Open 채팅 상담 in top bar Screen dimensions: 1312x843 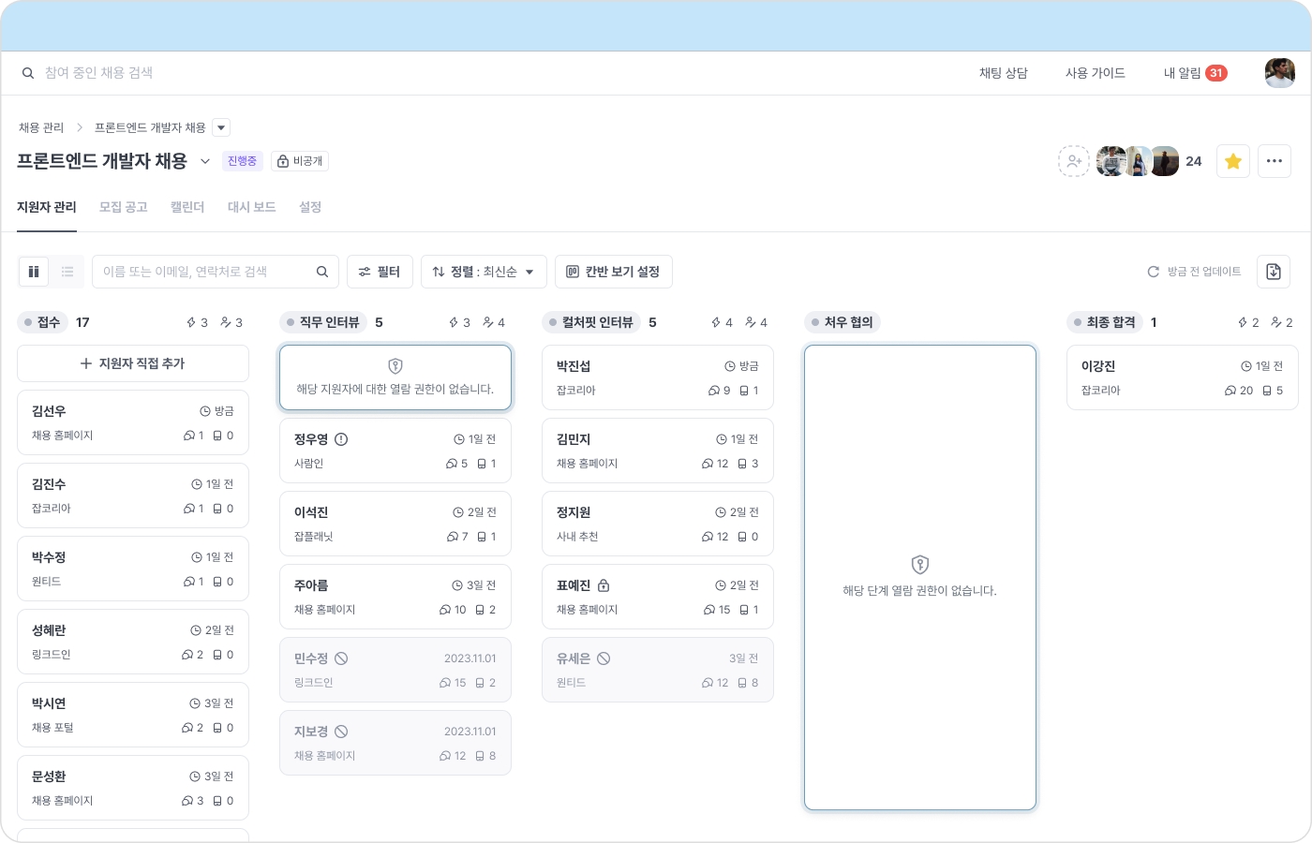[x=1004, y=73]
